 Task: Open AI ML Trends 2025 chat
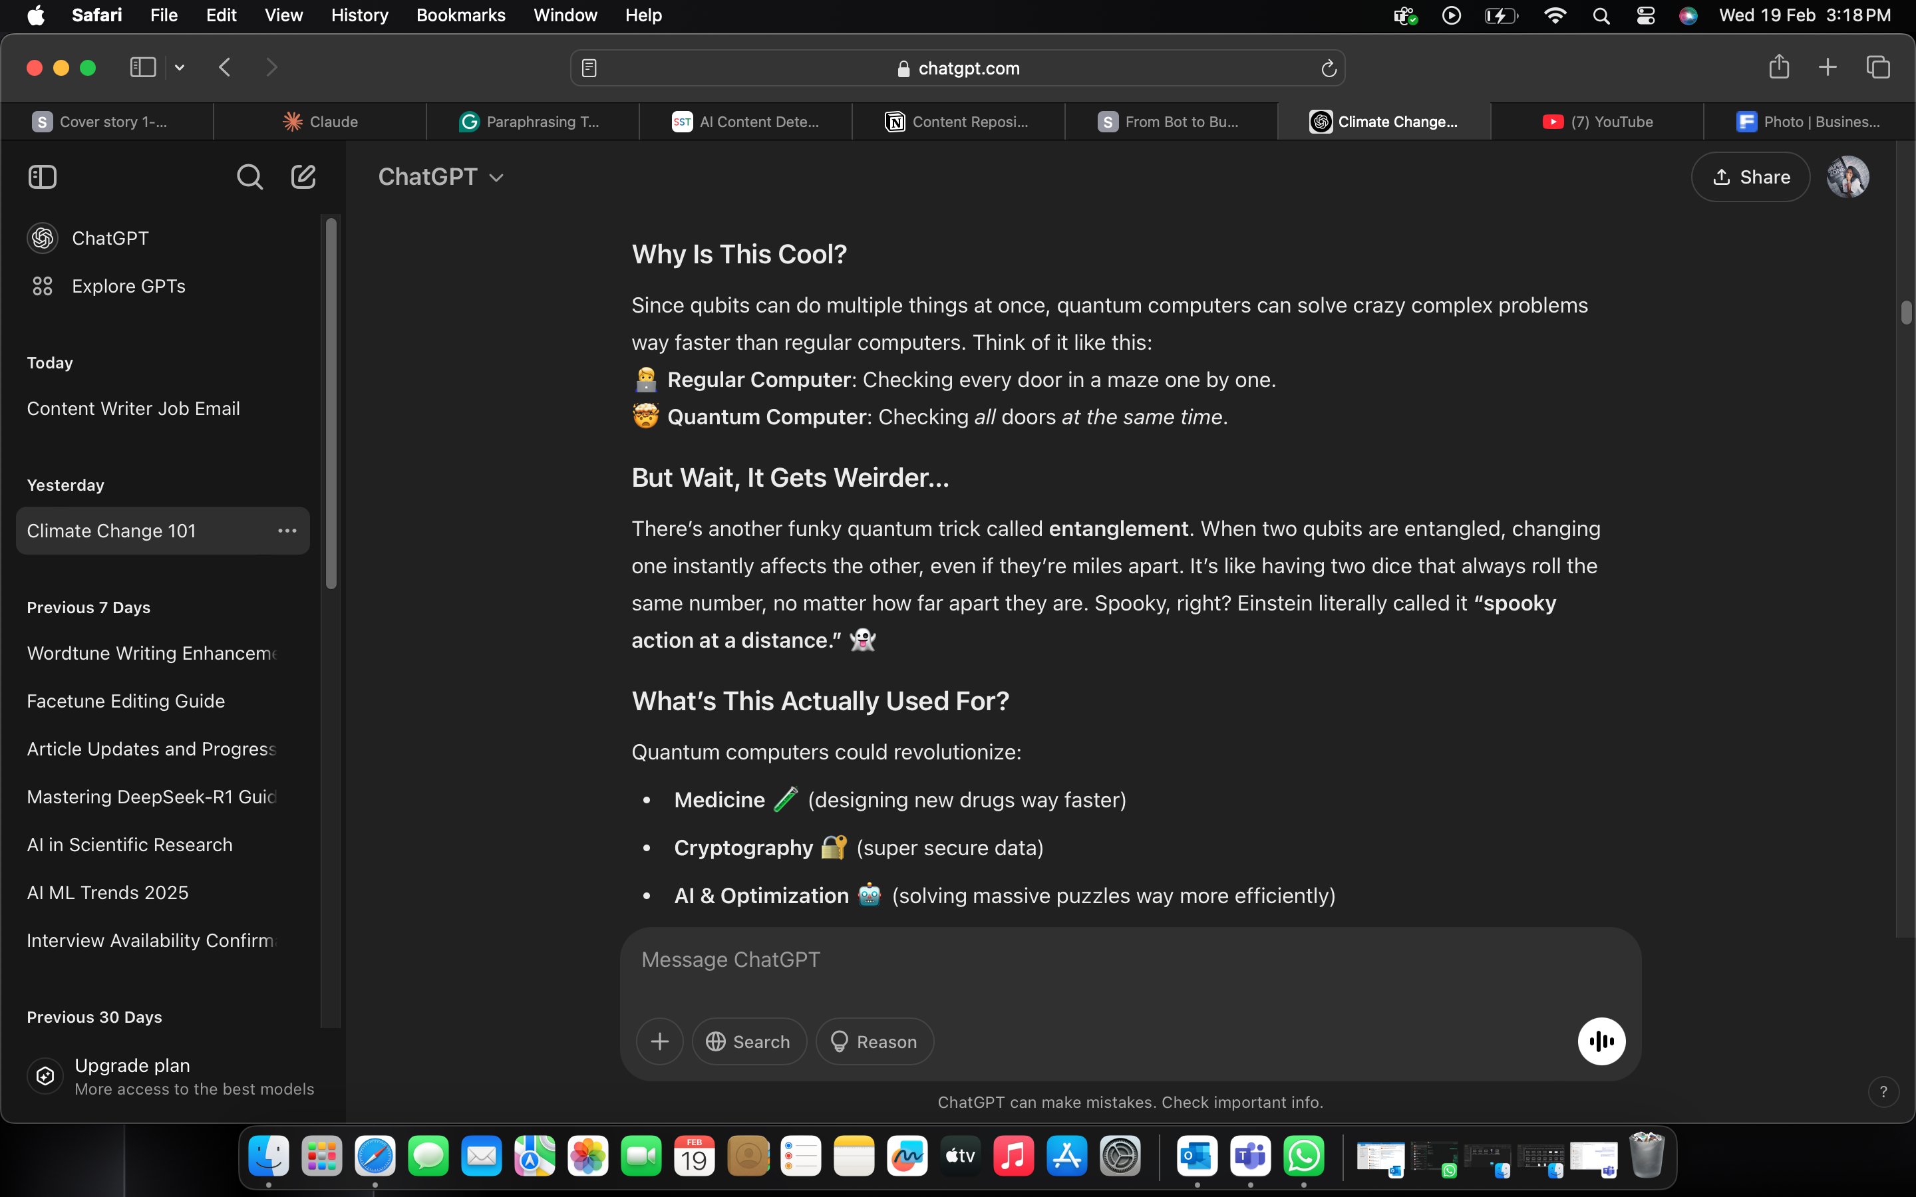pyautogui.click(x=162, y=892)
